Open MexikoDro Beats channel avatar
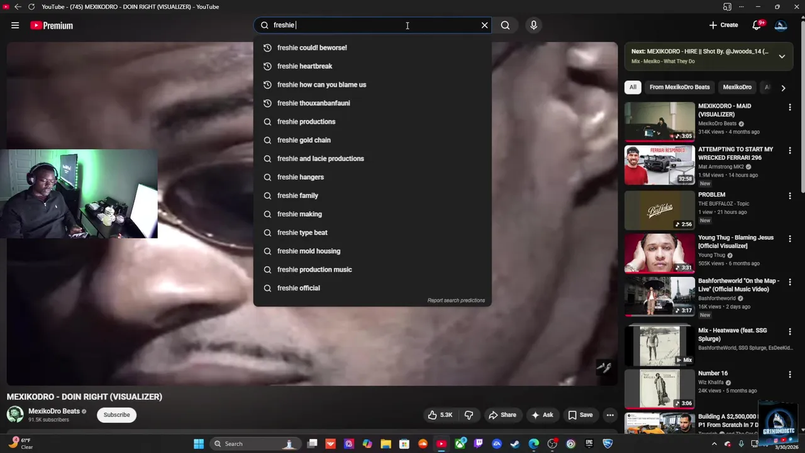Screen dimensions: 805x453 15,415
